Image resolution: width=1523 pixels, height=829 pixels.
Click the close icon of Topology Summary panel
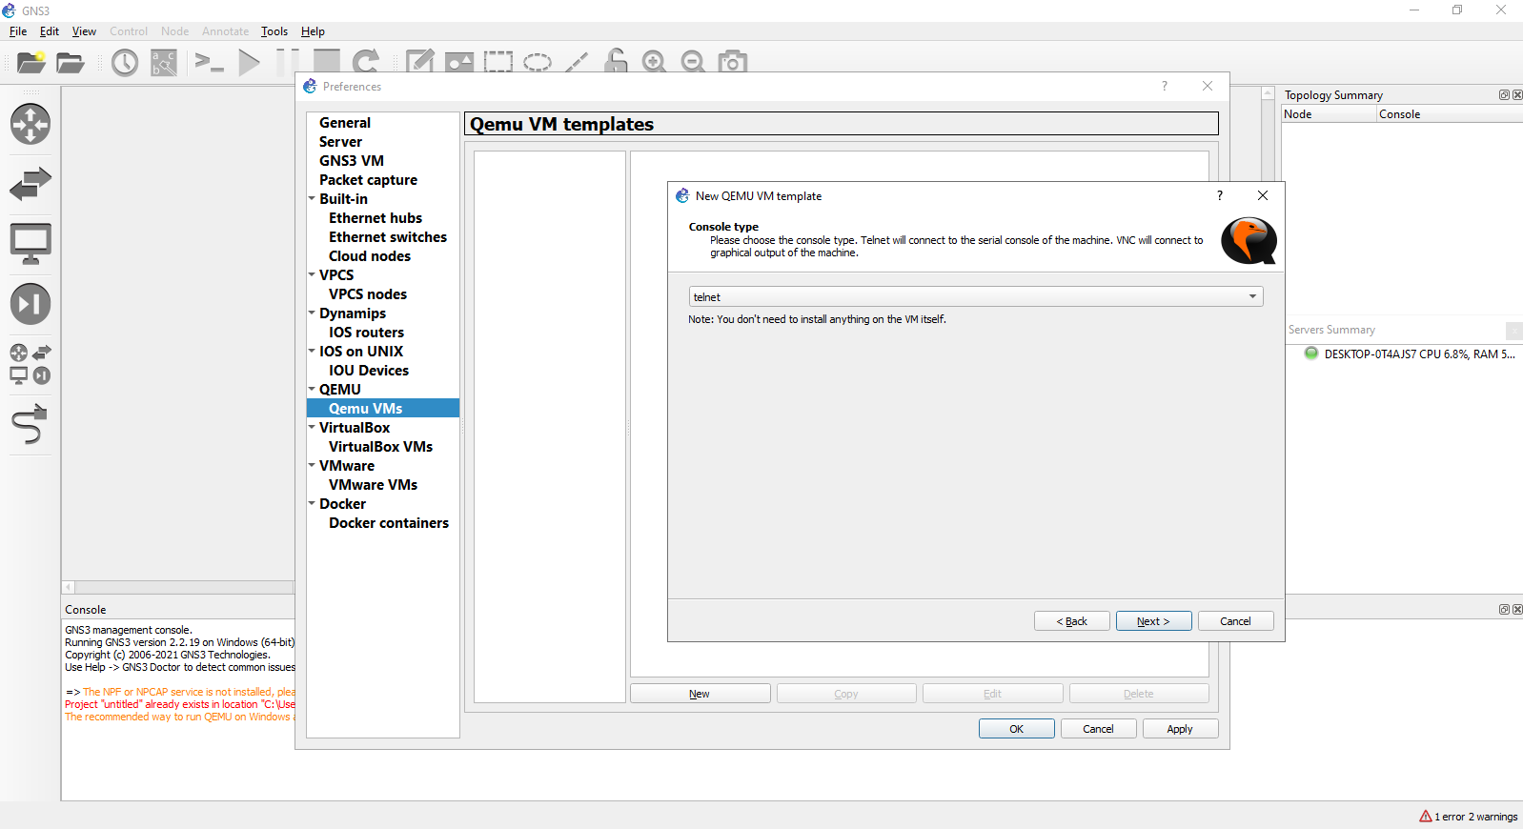coord(1517,95)
